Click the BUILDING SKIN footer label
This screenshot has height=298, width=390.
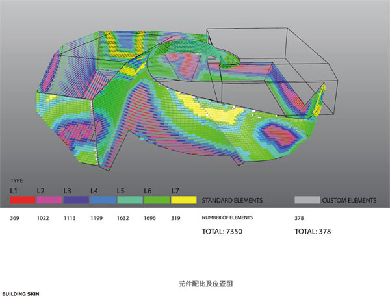pyautogui.click(x=20, y=294)
